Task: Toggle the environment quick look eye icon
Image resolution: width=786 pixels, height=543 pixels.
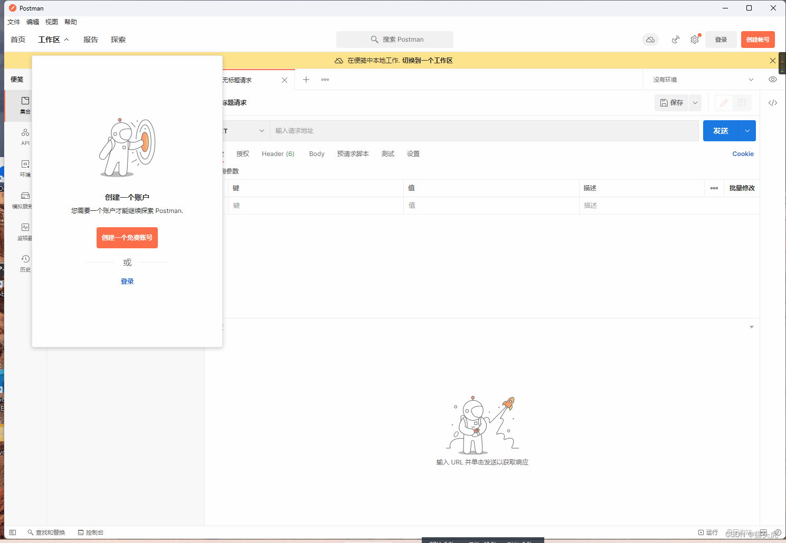Action: 773,80
